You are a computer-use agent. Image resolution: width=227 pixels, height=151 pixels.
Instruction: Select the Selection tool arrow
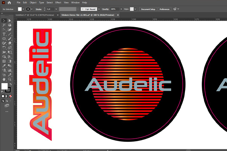pos(4,21)
